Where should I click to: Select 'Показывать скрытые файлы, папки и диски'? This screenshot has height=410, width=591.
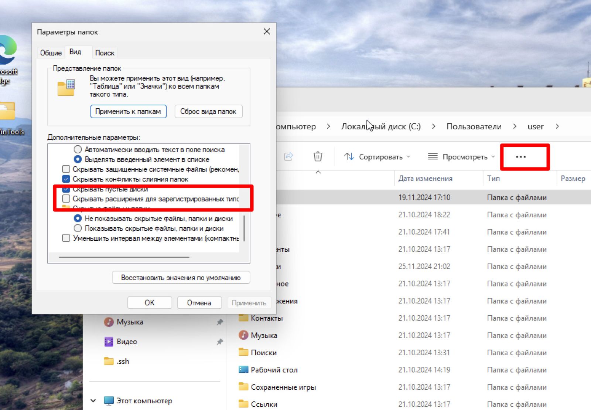pos(78,228)
